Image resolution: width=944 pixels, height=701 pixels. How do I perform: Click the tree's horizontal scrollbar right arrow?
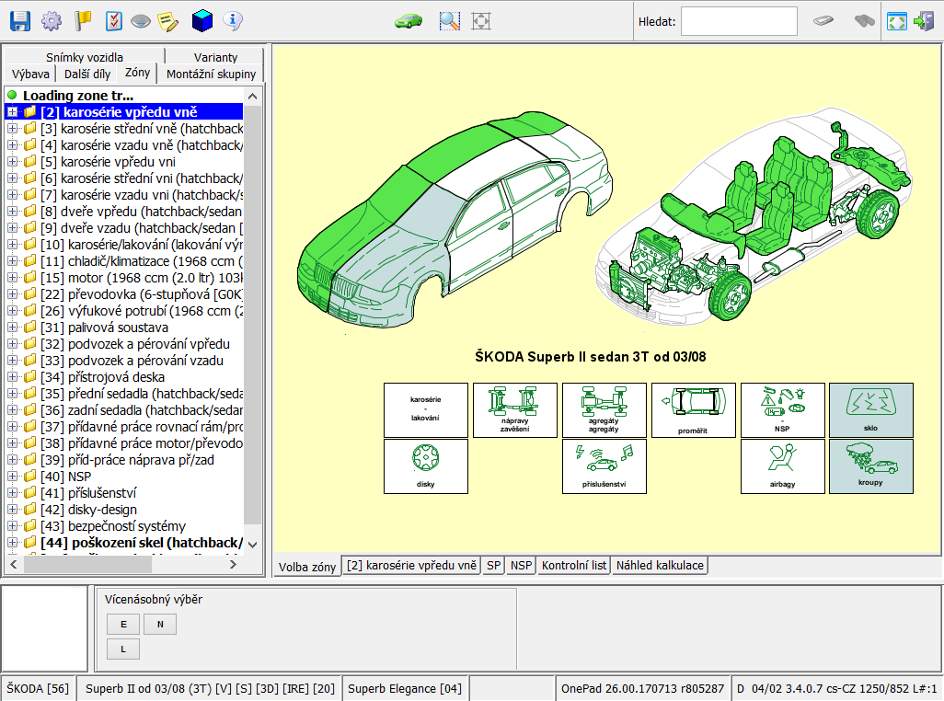point(234,565)
